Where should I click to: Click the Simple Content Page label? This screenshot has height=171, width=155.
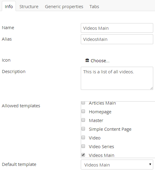tap(110, 129)
